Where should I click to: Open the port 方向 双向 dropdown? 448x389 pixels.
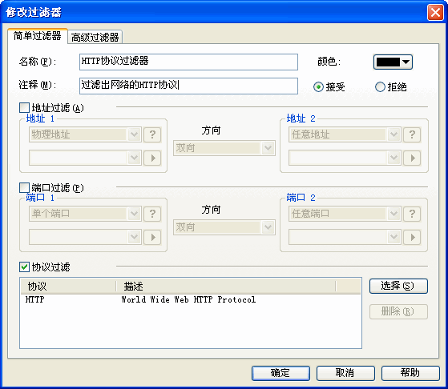click(x=224, y=227)
